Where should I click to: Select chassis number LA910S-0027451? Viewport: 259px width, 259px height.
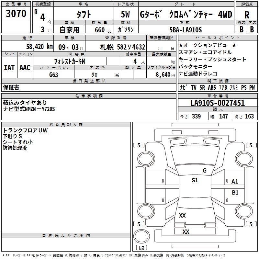tap(218, 103)
